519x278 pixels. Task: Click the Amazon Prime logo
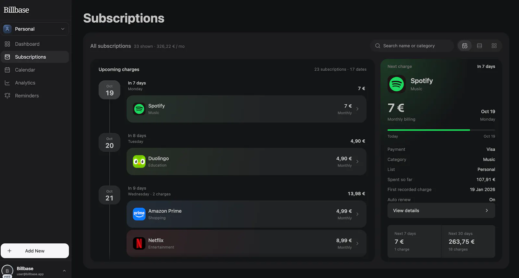[139, 214]
